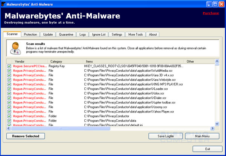Select the Ignore List tab

point(99,34)
